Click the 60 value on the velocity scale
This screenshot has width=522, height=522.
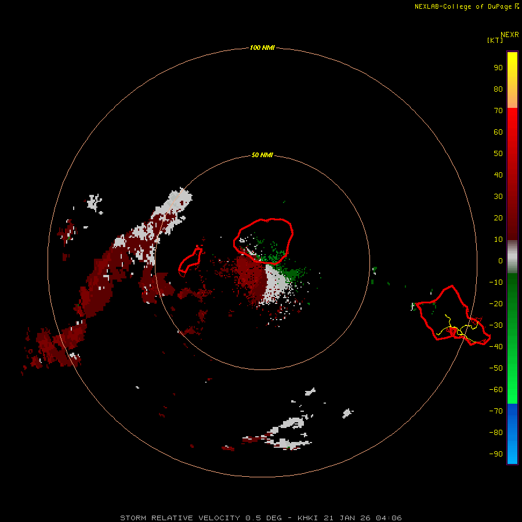pos(498,132)
